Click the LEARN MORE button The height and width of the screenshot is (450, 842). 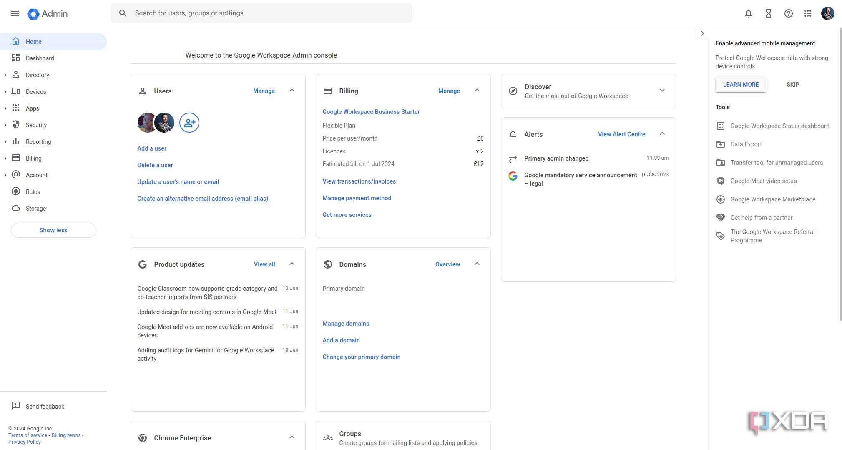coord(741,85)
